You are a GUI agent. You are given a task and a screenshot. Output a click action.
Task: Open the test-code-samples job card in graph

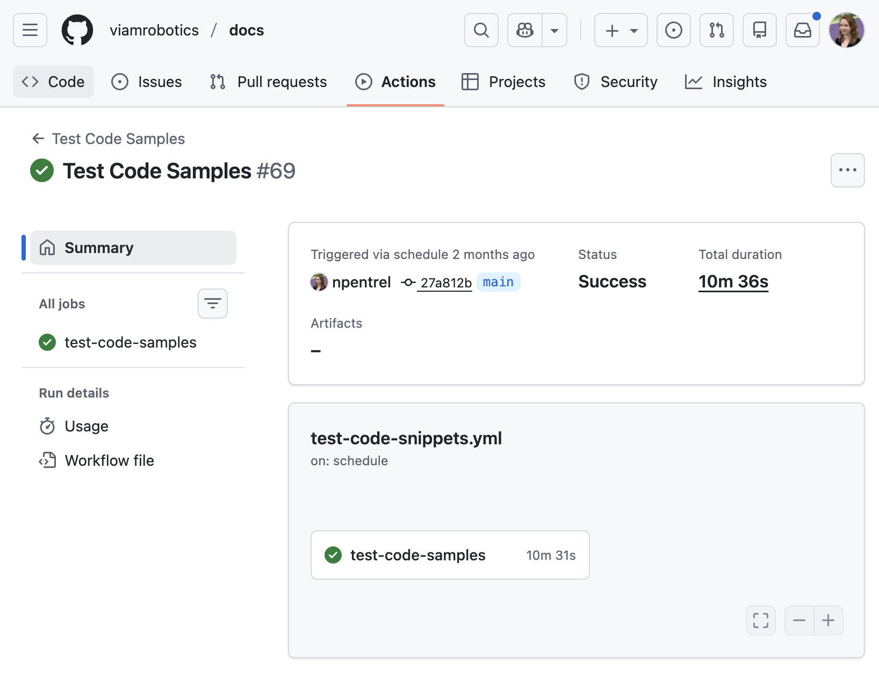pyautogui.click(x=450, y=555)
